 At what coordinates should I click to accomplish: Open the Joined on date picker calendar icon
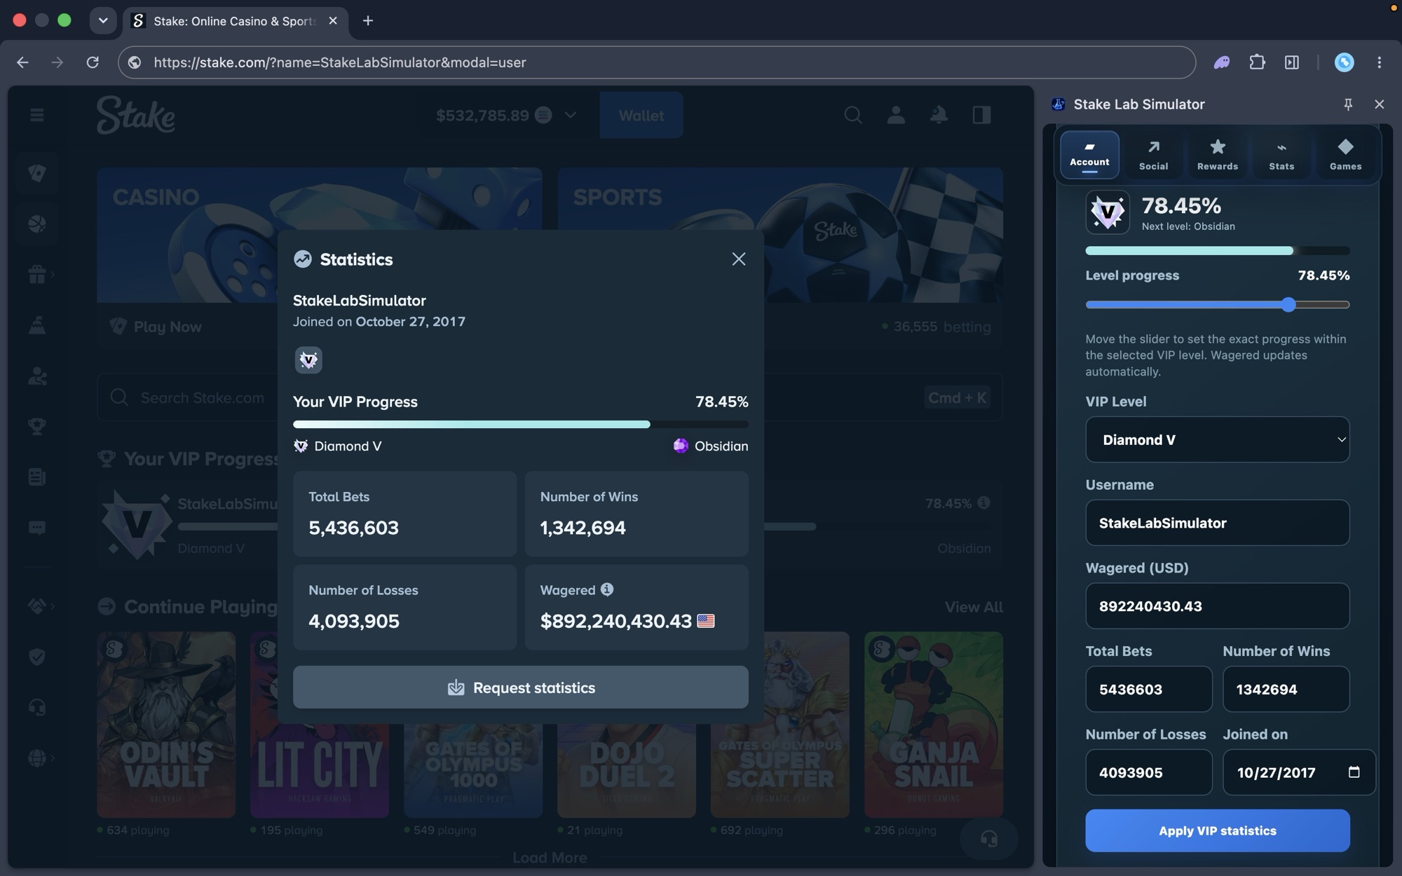[1354, 772]
